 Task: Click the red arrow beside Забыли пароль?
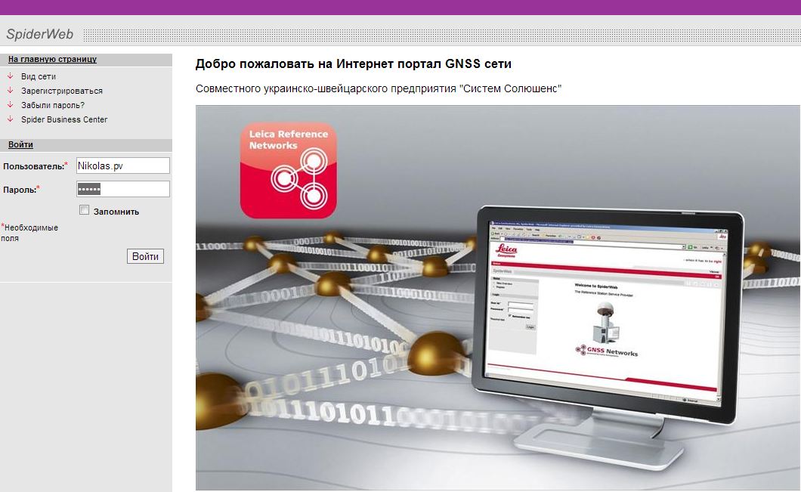(10, 104)
